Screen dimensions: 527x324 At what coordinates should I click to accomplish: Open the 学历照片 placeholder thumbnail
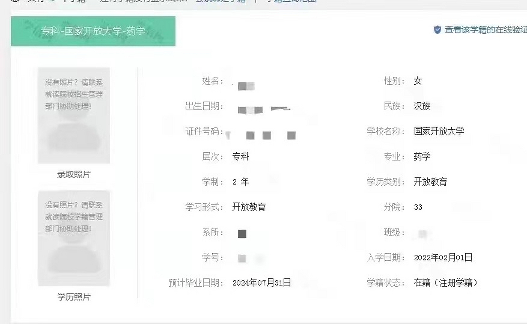click(x=74, y=238)
